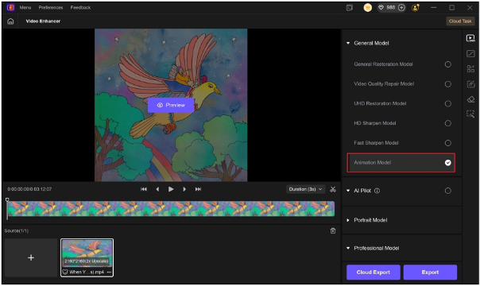480x286 pixels.
Task: Collapse the AI Pilot section
Action: coord(348,191)
